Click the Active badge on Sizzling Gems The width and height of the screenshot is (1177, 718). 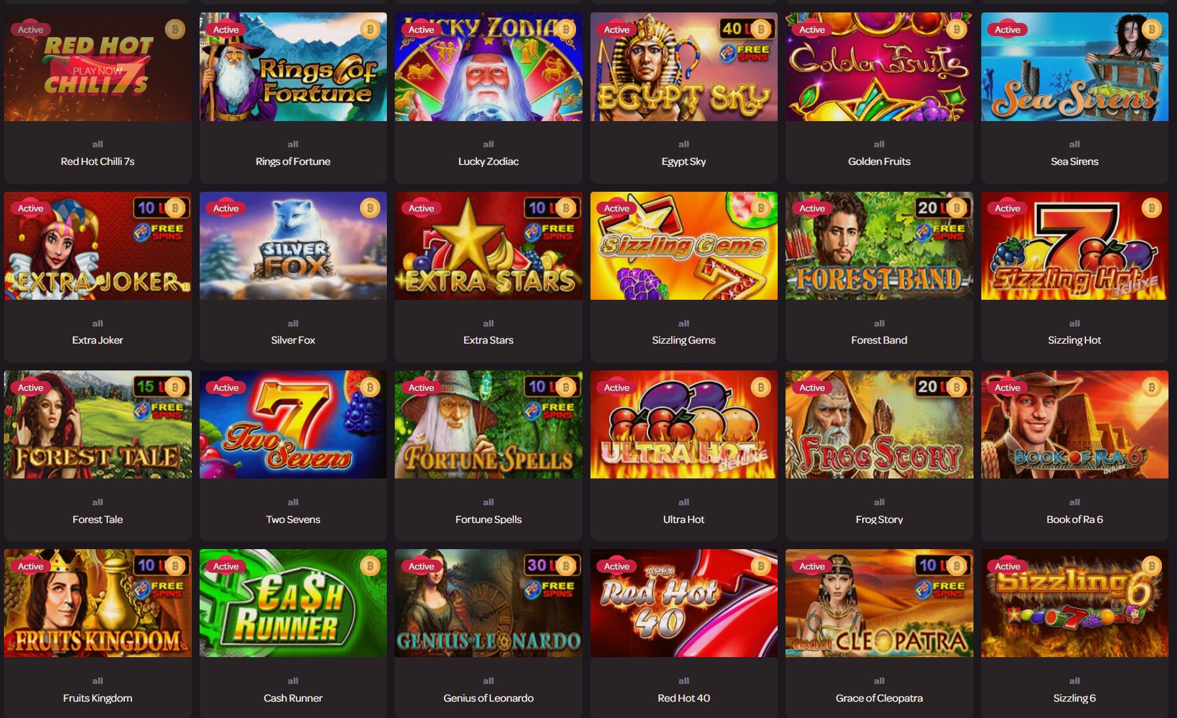[617, 208]
